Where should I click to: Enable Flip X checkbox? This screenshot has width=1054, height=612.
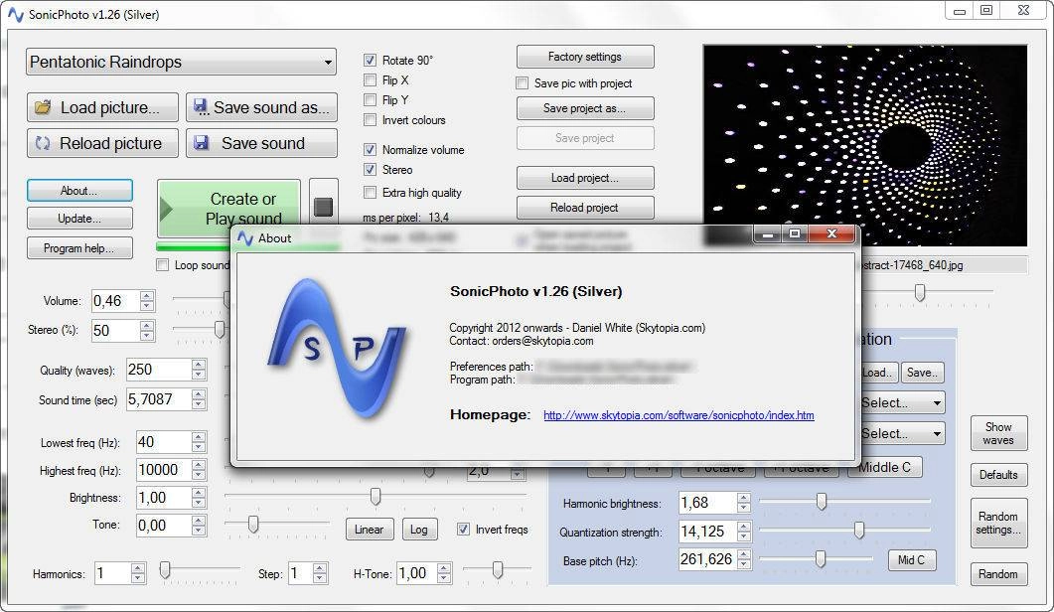point(370,80)
